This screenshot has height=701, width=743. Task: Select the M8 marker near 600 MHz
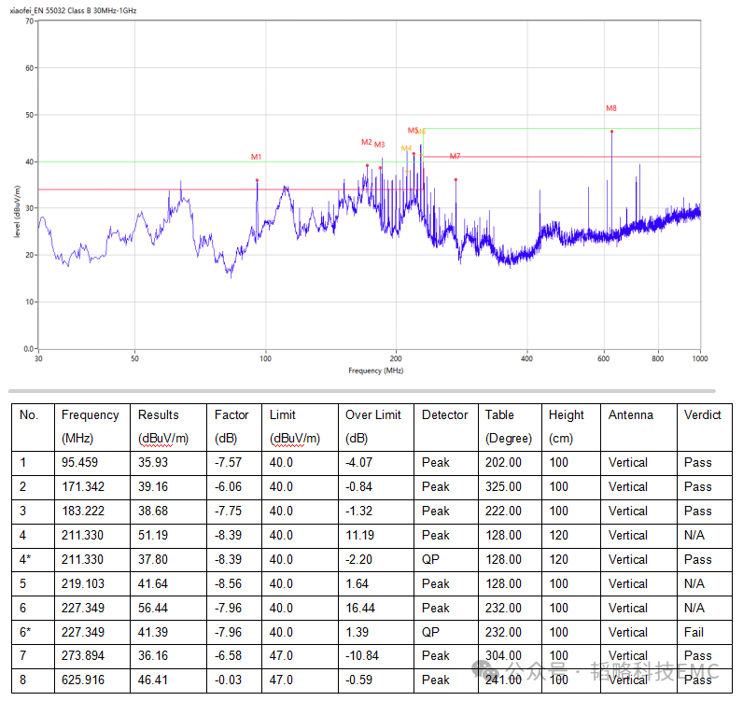click(x=611, y=109)
